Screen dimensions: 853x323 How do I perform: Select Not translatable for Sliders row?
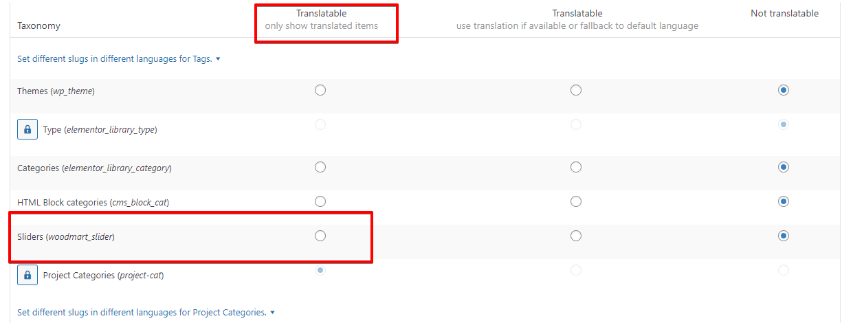pyautogui.click(x=783, y=236)
